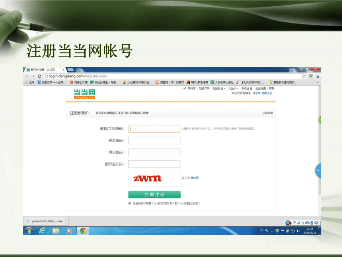Click the Action Center flag tray icon
The width and height of the screenshot is (342, 257).
pos(282,231)
